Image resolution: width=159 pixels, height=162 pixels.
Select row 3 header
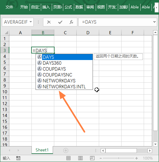click(x=5, y=50)
